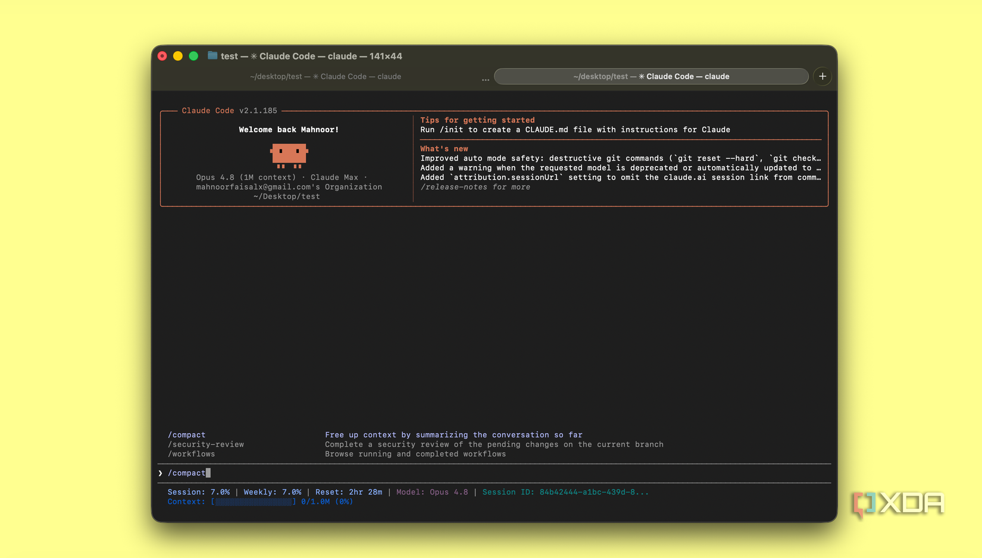Screen dimensions: 982x558
Task: Click the "What's new" heading
Action: click(x=444, y=149)
